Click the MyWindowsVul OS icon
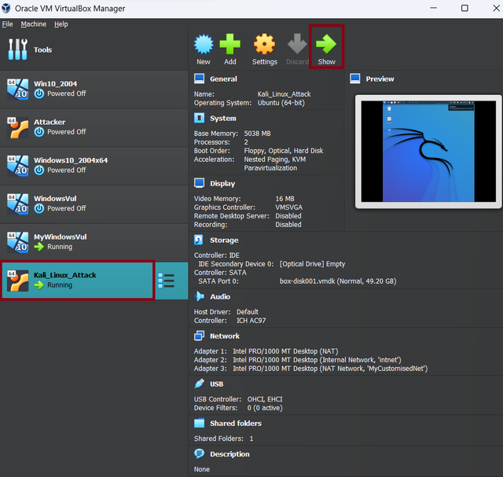Viewport: 503px width, 477px height. click(x=17, y=242)
